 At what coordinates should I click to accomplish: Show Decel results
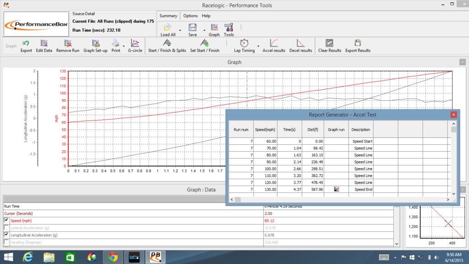pos(300,46)
